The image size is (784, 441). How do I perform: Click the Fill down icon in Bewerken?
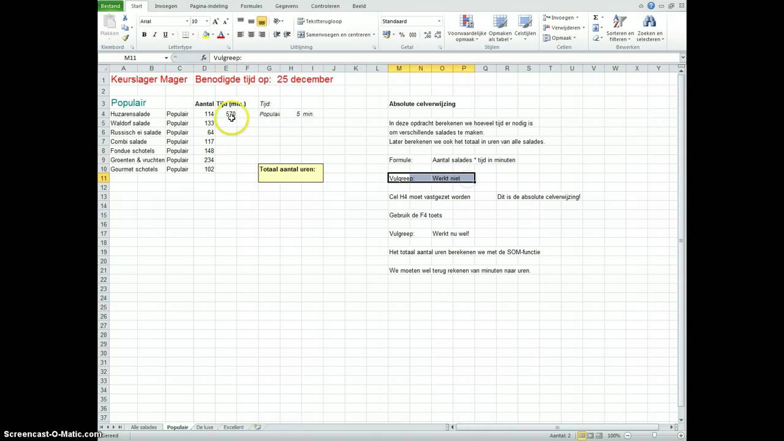[596, 28]
